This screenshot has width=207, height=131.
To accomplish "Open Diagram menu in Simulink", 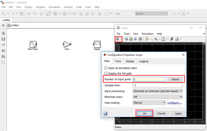I will pyautogui.click(x=41, y=7).
